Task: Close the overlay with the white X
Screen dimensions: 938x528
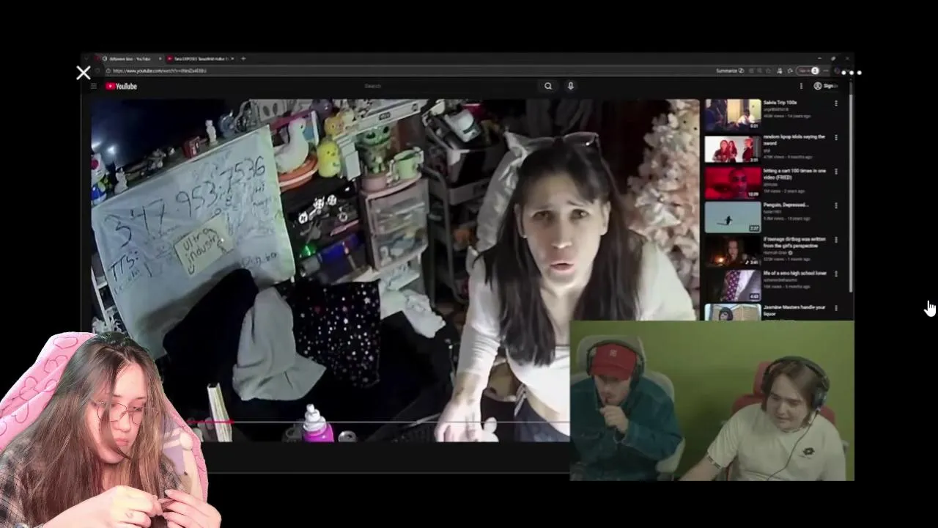Action: 84,73
